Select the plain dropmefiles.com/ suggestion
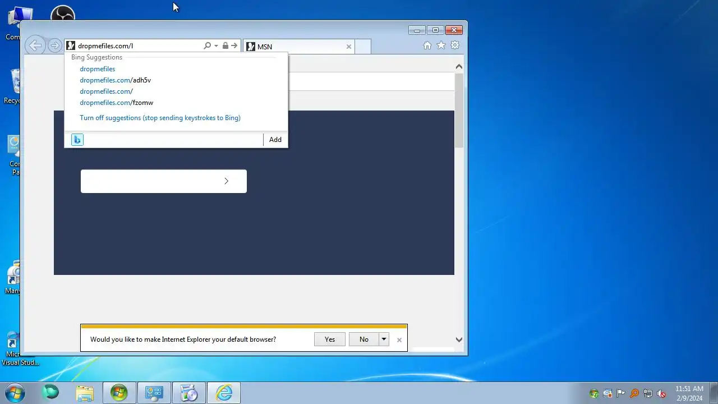718x404 pixels. [106, 91]
